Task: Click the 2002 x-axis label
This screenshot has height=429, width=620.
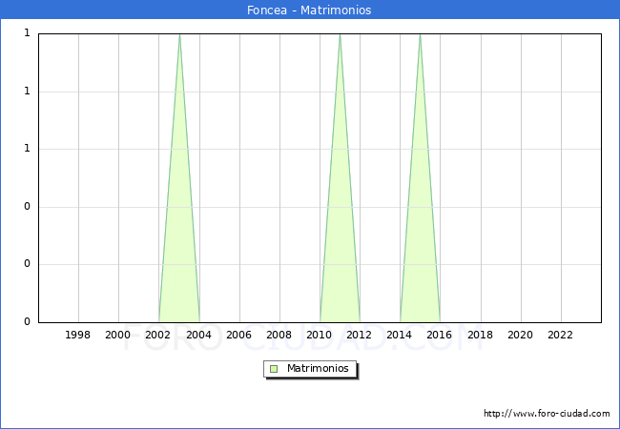Action: tap(157, 335)
